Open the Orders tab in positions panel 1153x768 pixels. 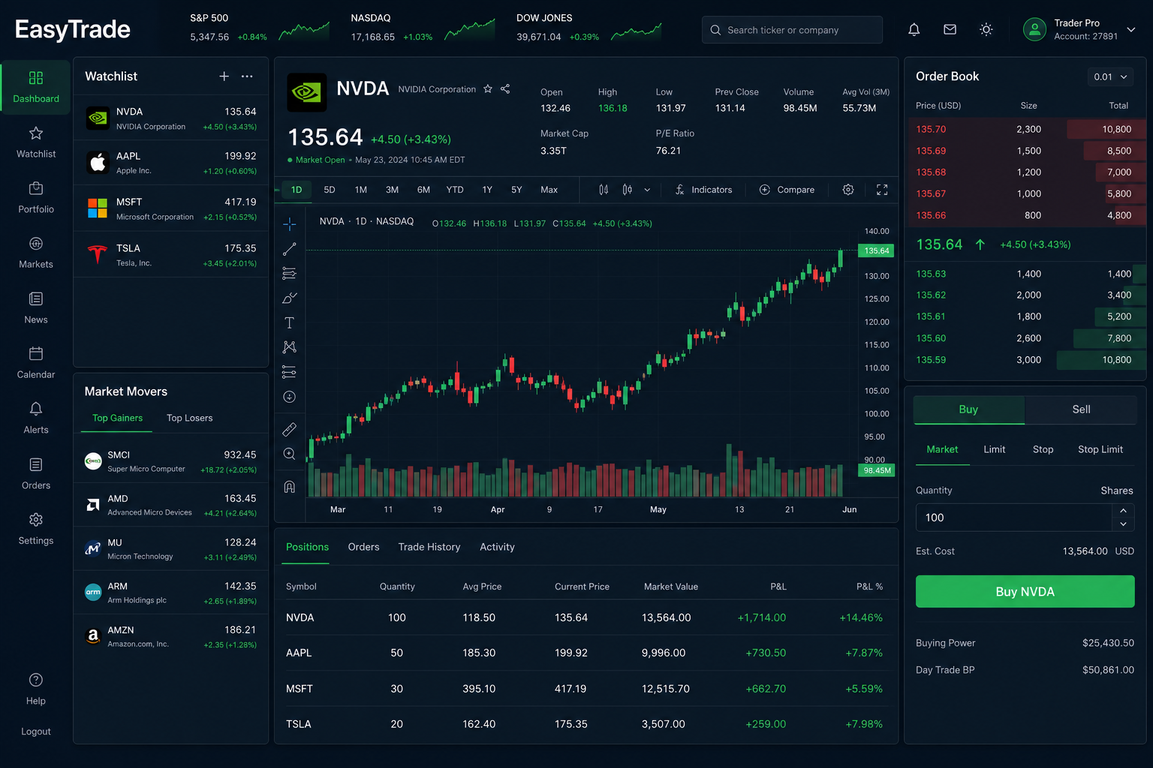click(363, 547)
